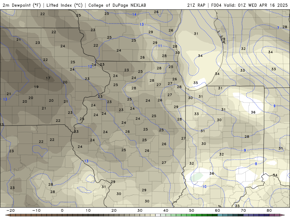Click the green segment of the color bar

pos(188,215)
